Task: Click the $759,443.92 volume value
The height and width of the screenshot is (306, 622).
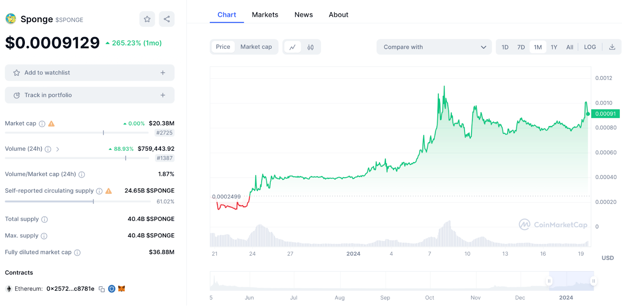Action: point(156,149)
